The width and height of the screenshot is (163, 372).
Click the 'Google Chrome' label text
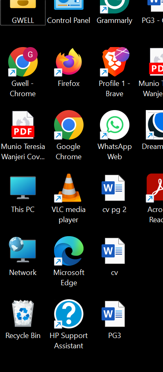[68, 151]
